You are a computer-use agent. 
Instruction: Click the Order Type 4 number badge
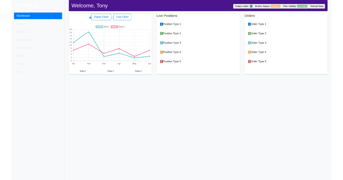pyautogui.click(x=250, y=52)
